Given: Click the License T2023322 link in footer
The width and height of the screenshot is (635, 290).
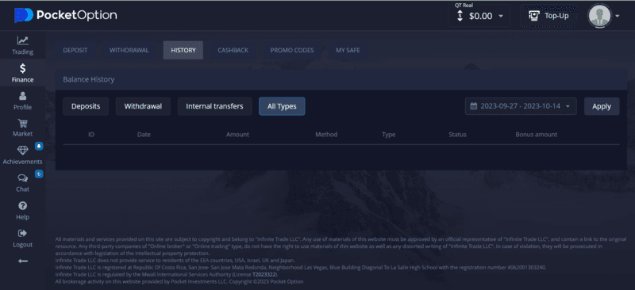Looking at the screenshot, I should click(264, 274).
